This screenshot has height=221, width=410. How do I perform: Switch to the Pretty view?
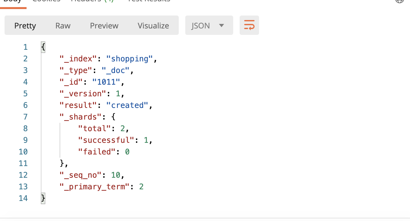coord(25,26)
